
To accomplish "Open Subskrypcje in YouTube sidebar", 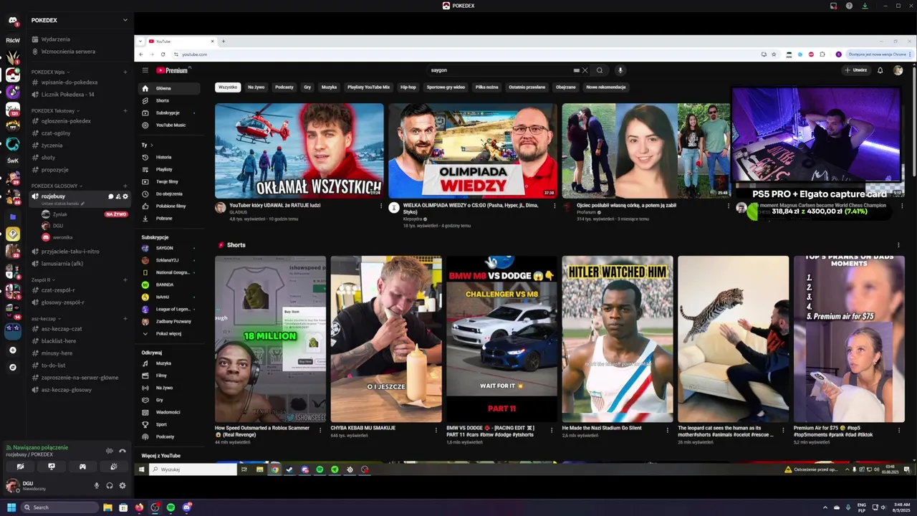I will pyautogui.click(x=171, y=113).
